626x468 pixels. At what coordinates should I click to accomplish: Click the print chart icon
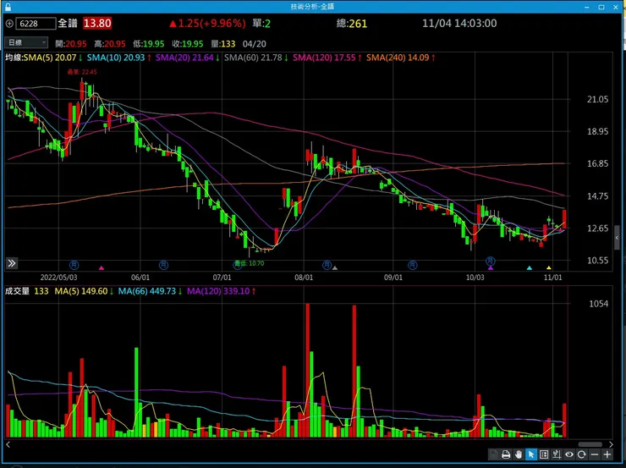(x=506, y=454)
